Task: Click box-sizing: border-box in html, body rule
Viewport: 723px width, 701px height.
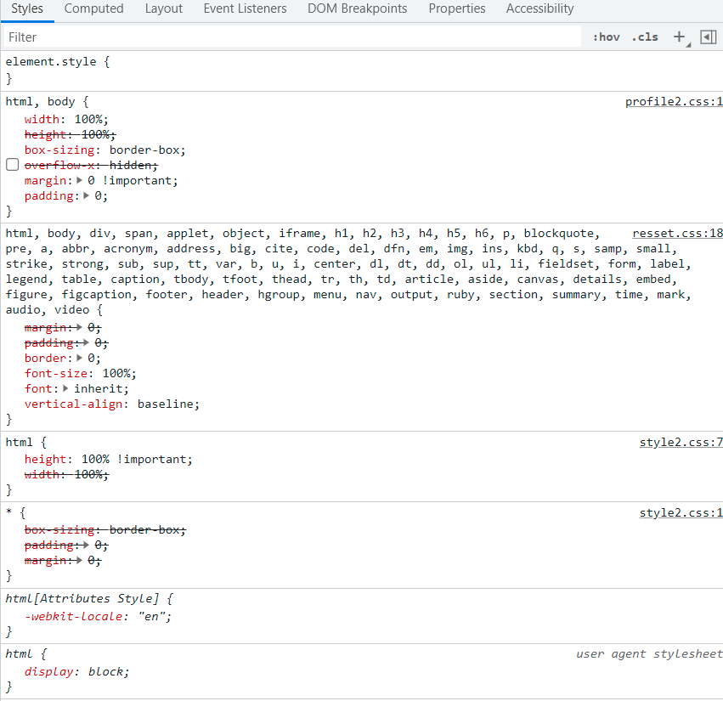Action: point(104,150)
